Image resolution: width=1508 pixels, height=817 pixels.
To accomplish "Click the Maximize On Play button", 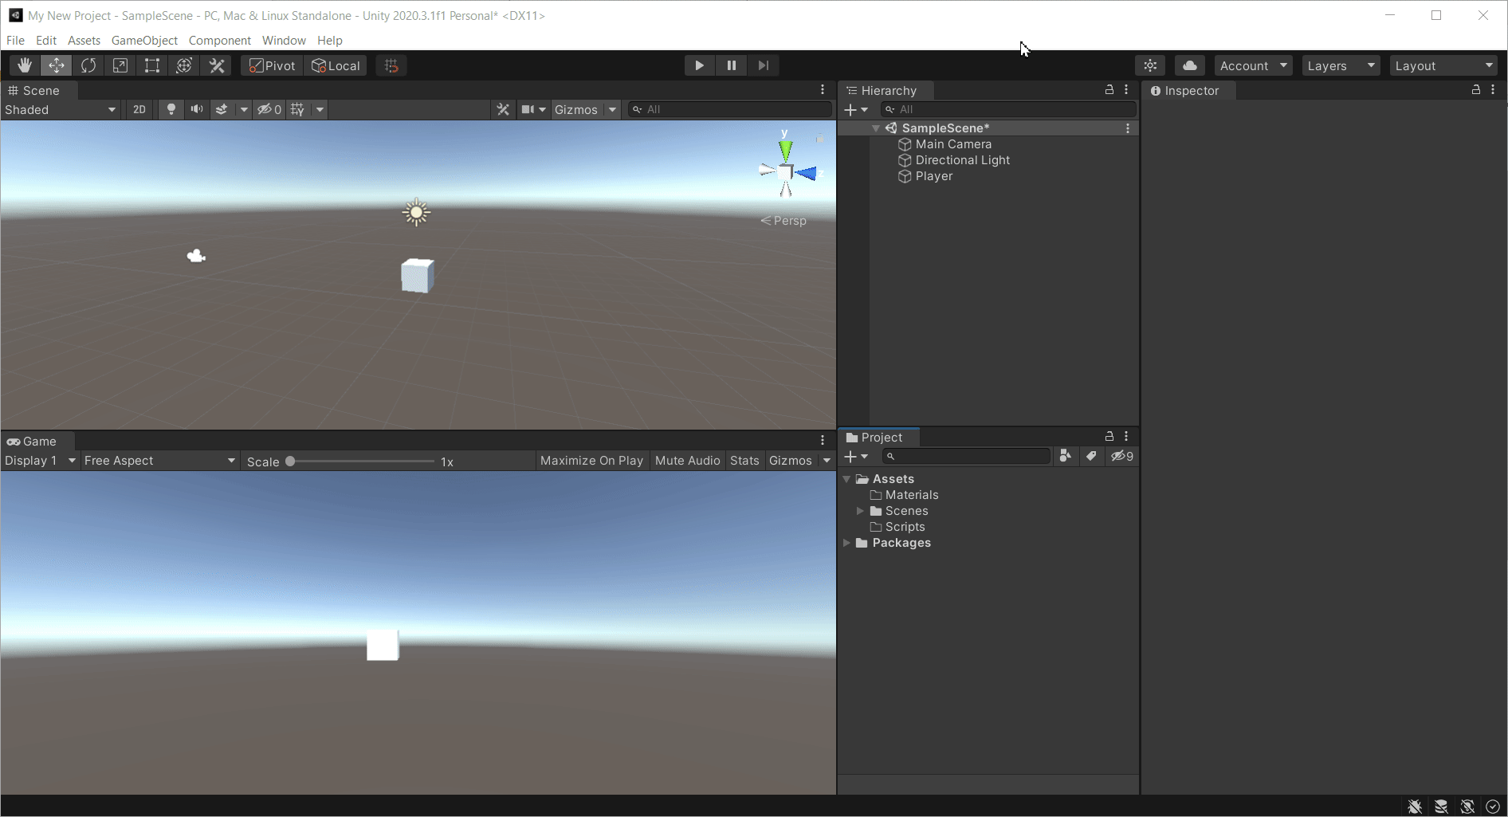I will pyautogui.click(x=591, y=460).
